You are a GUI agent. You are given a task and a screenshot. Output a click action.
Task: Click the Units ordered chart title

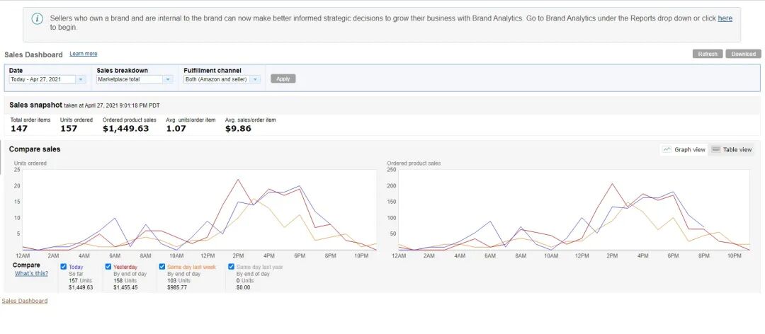point(30,163)
